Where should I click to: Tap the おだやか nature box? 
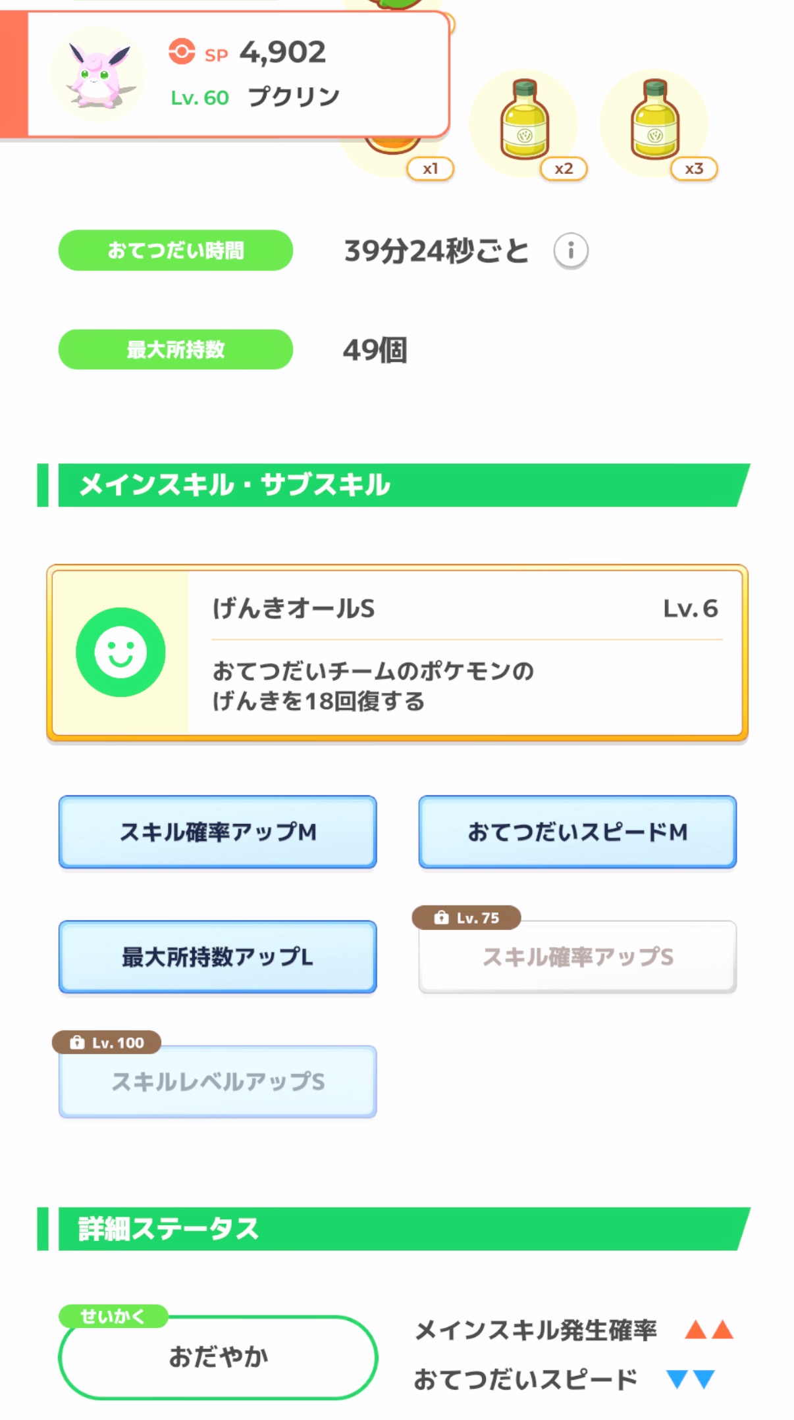218,1357
